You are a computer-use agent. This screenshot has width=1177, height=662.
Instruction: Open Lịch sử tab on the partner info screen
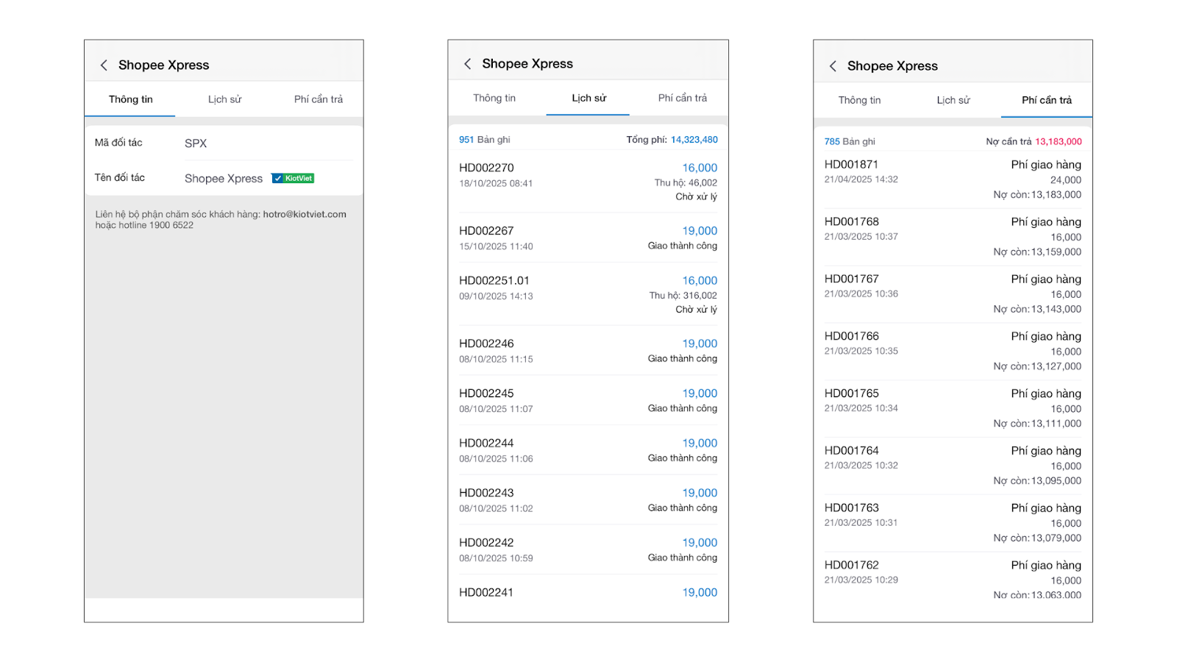pyautogui.click(x=224, y=99)
